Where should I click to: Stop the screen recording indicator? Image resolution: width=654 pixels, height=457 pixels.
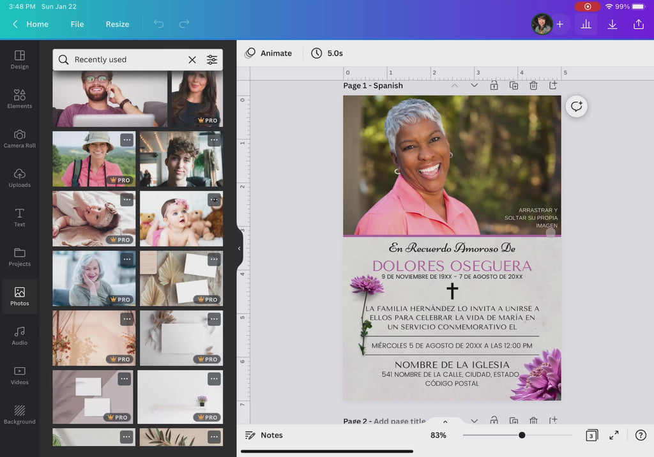click(588, 6)
